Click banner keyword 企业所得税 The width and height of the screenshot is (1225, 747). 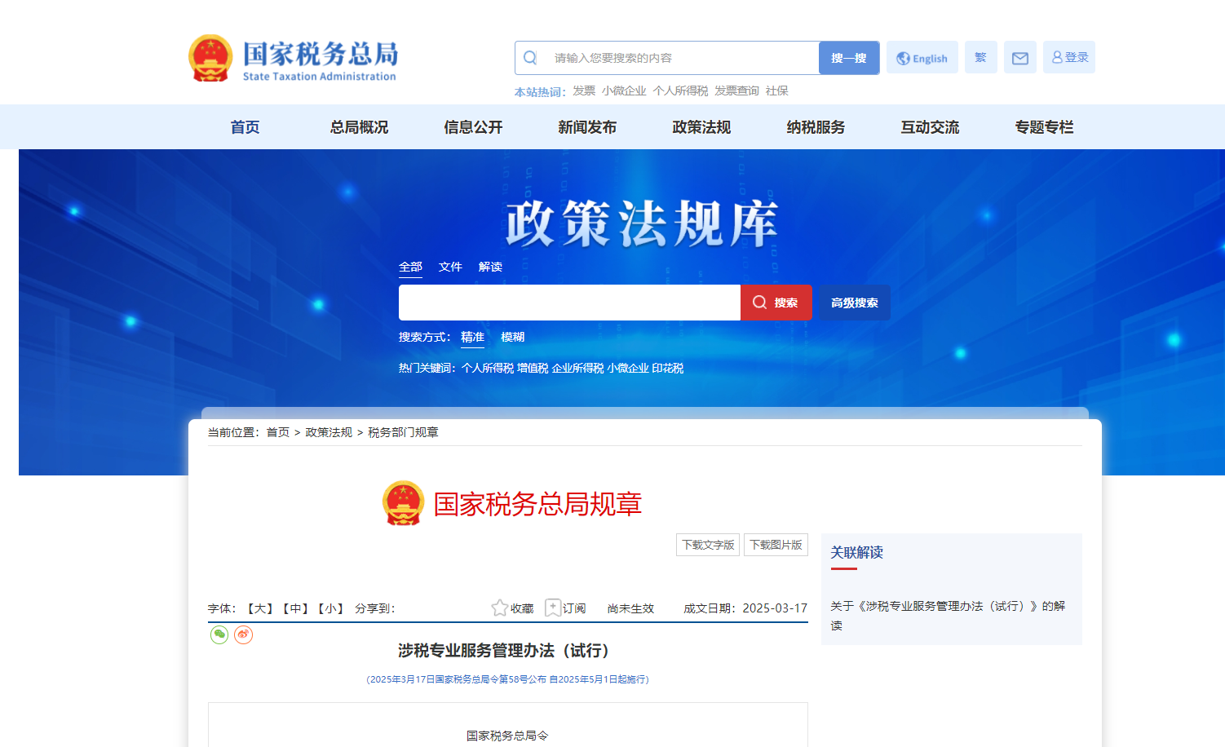point(577,368)
